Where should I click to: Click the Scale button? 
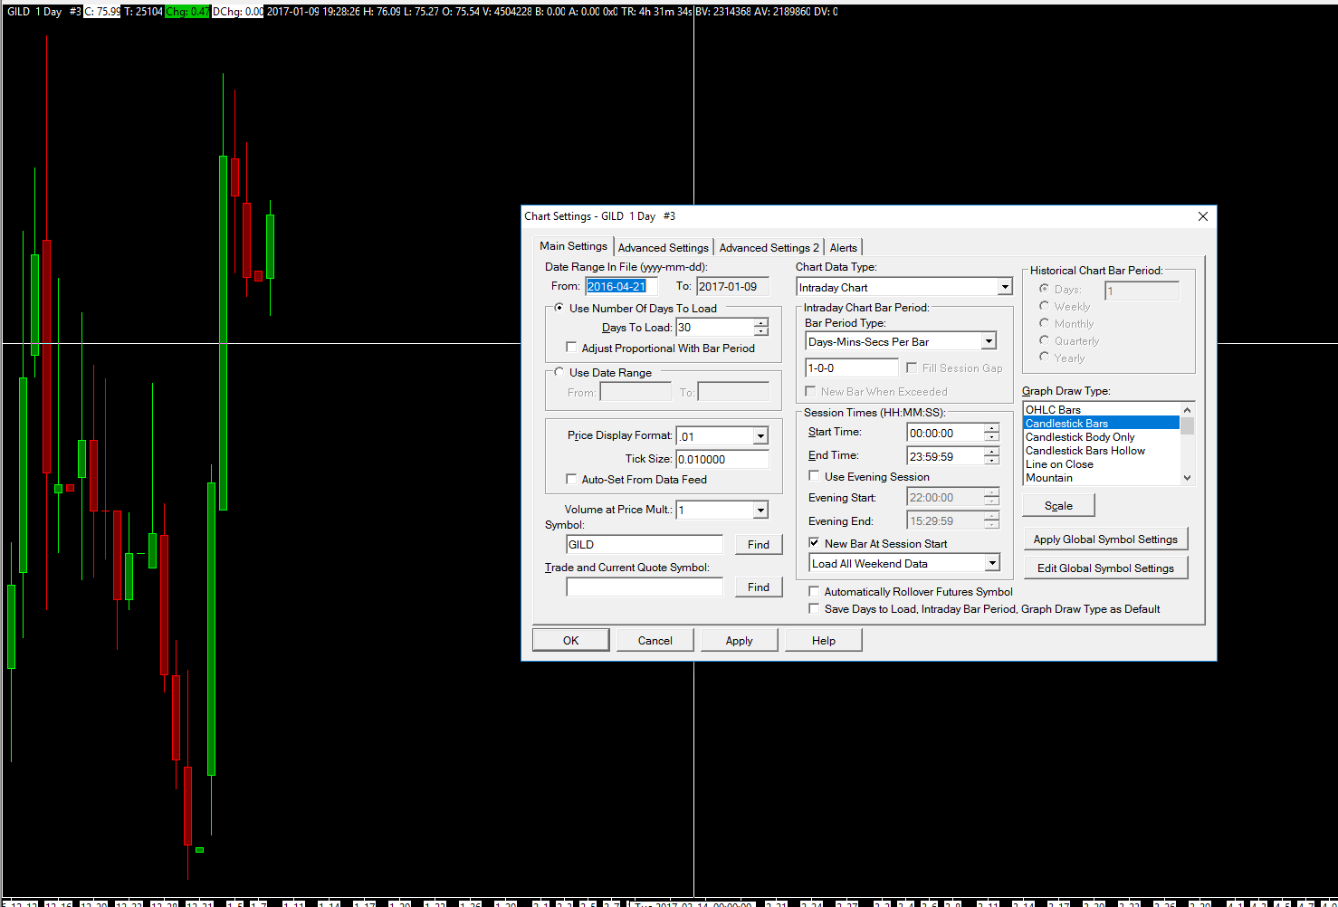[x=1058, y=506]
